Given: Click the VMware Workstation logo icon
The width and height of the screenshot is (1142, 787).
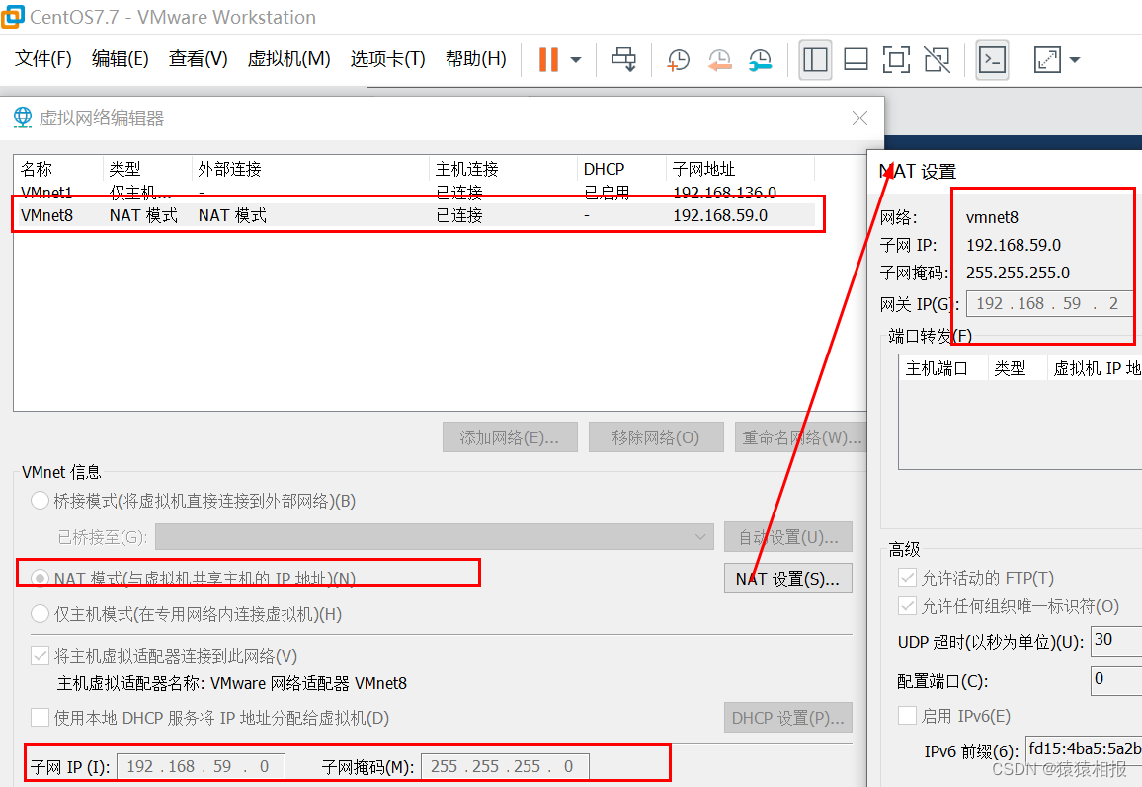Looking at the screenshot, I should [x=12, y=16].
